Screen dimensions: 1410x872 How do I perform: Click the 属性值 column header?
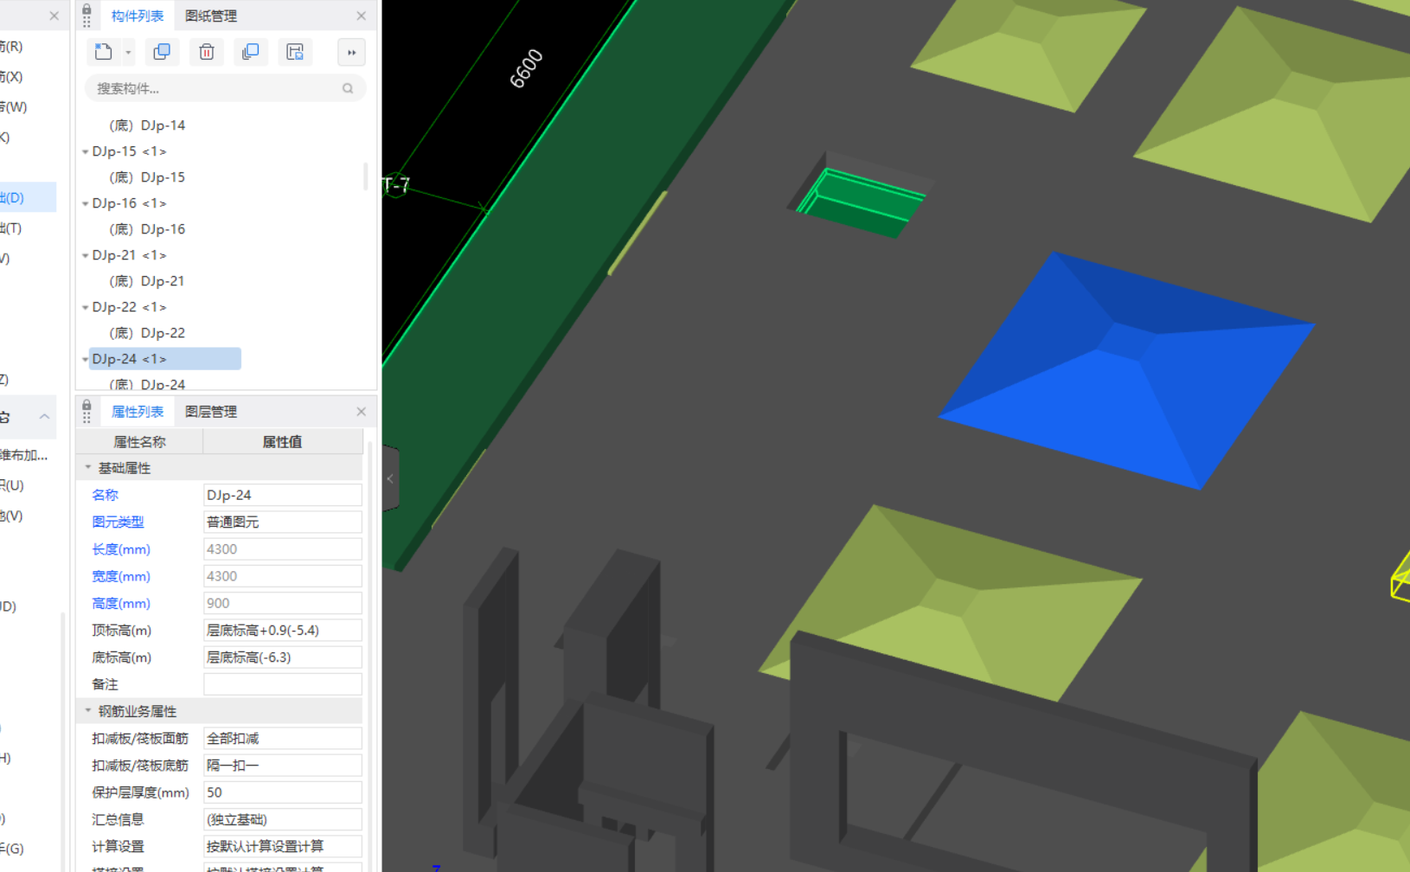click(283, 442)
